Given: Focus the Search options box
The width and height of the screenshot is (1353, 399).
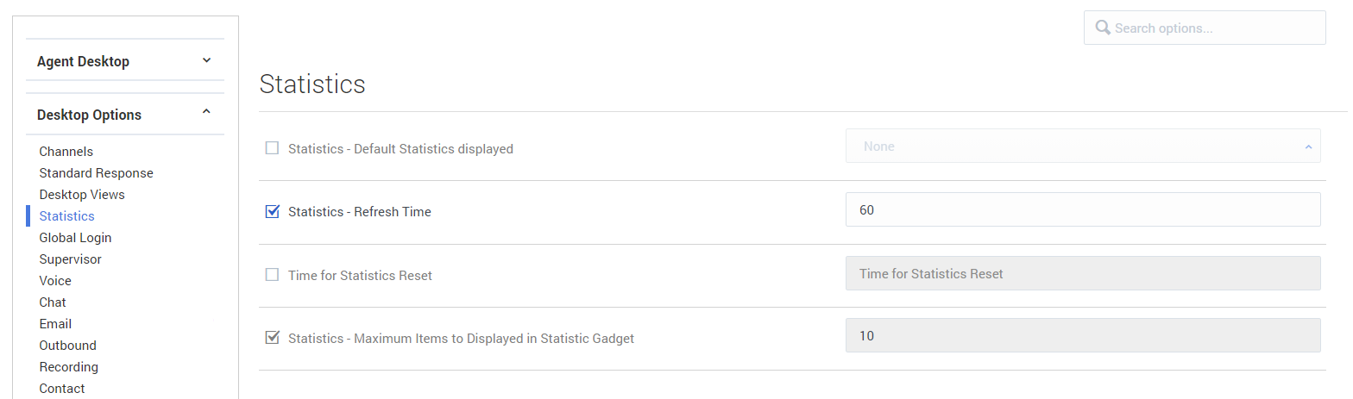Looking at the screenshot, I should pos(1205,28).
